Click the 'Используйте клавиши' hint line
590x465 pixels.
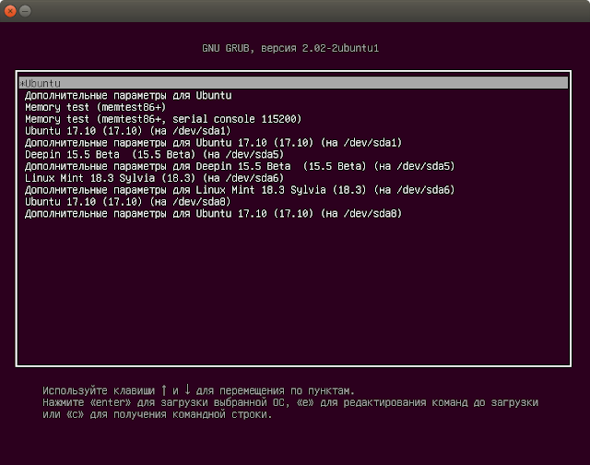(x=199, y=390)
